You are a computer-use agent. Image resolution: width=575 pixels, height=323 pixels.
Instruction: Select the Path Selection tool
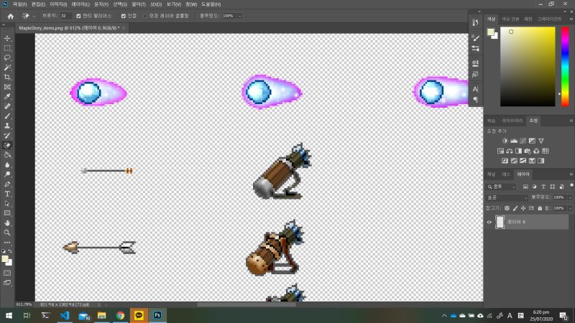(x=7, y=204)
